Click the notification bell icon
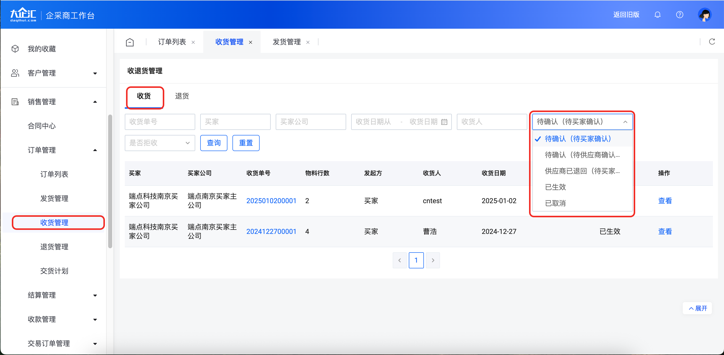This screenshot has height=355, width=724. (657, 15)
